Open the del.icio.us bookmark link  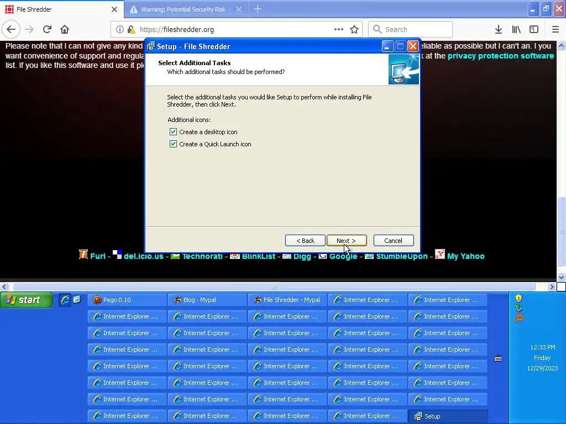pyautogui.click(x=144, y=256)
